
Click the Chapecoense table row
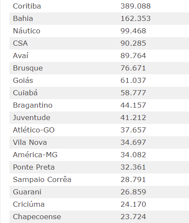pyautogui.click(x=99, y=217)
